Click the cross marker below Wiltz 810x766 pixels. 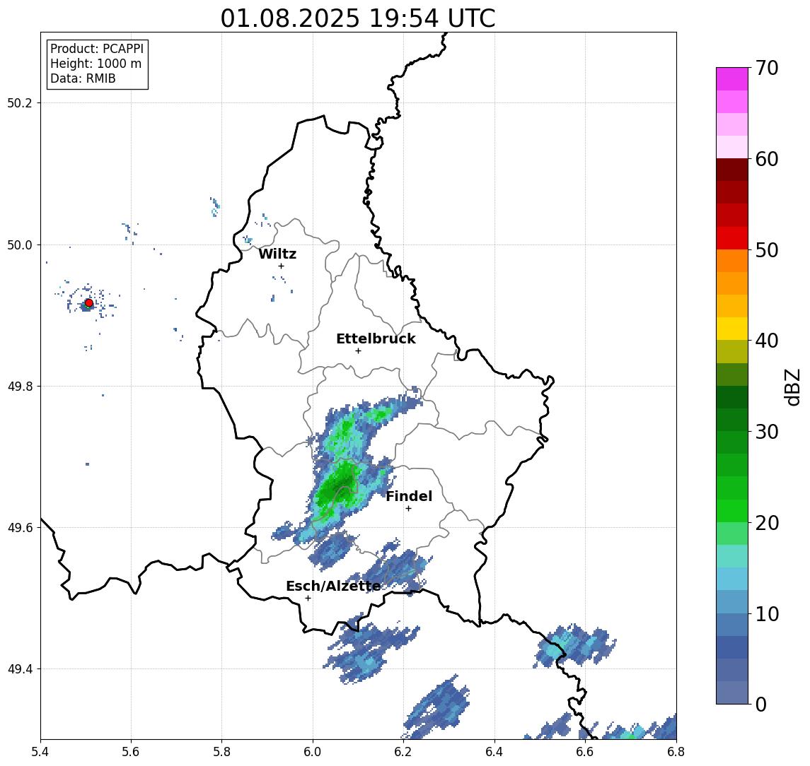coord(281,266)
